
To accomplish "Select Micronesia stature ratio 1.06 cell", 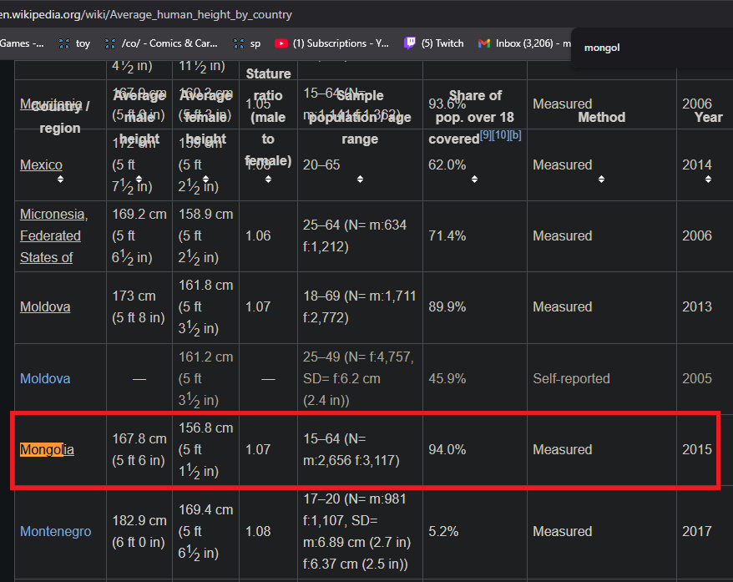I will [268, 235].
